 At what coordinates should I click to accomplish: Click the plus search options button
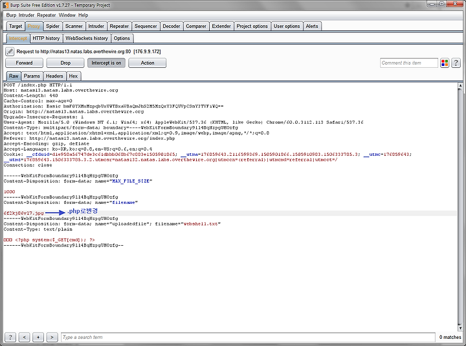[38, 337]
